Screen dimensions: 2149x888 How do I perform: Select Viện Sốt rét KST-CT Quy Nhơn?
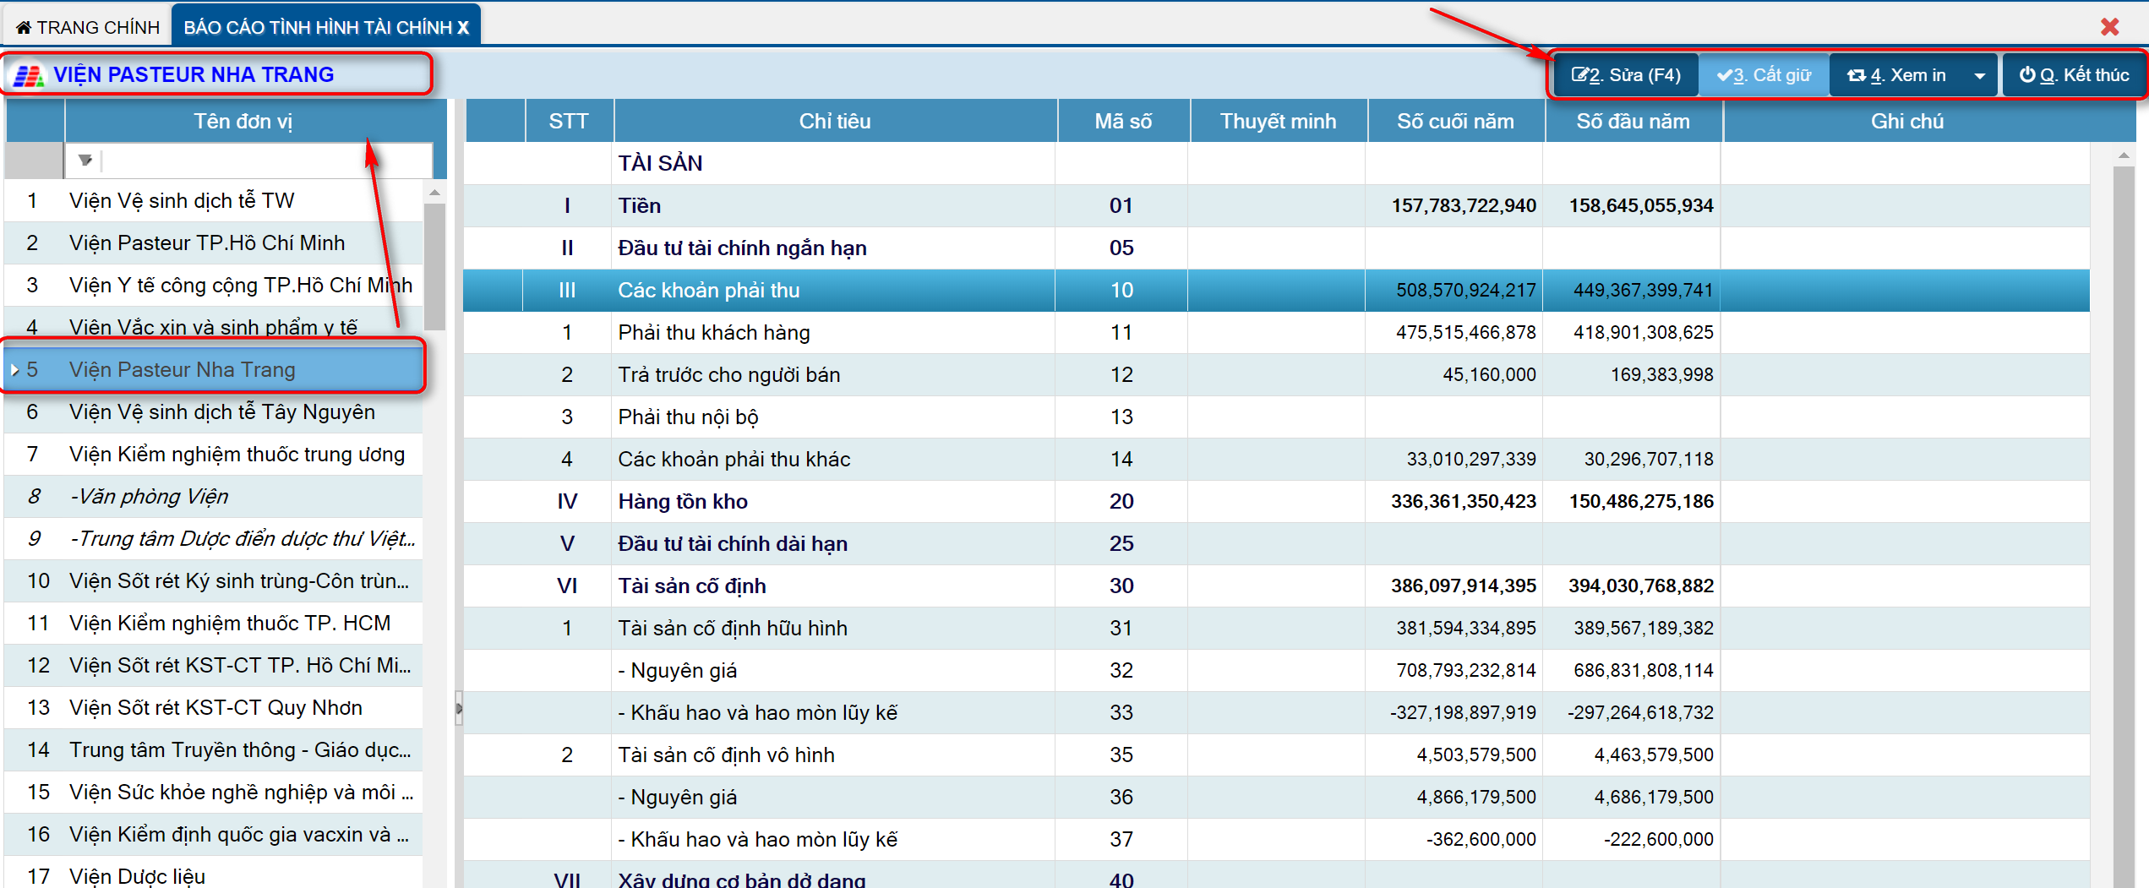(x=215, y=708)
